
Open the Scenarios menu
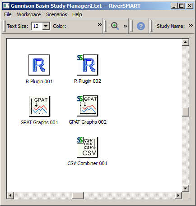pyautogui.click(x=56, y=14)
